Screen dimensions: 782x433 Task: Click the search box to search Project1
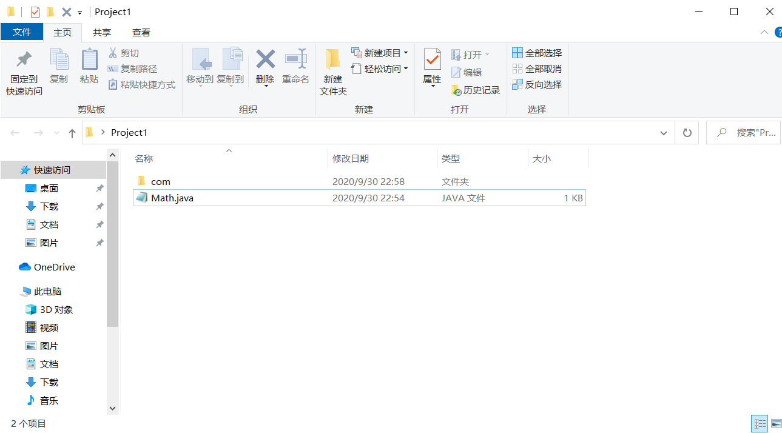[743, 132]
